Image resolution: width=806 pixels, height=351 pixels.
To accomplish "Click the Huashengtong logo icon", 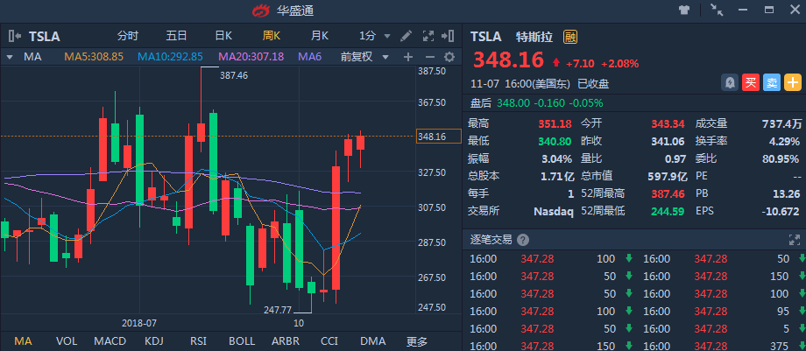I will pyautogui.click(x=261, y=11).
